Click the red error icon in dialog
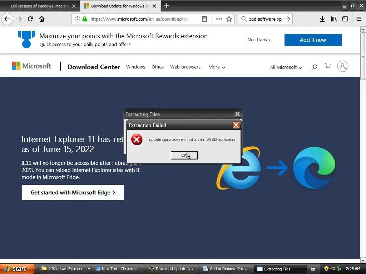The height and width of the screenshot is (274, 366). pyautogui.click(x=137, y=139)
